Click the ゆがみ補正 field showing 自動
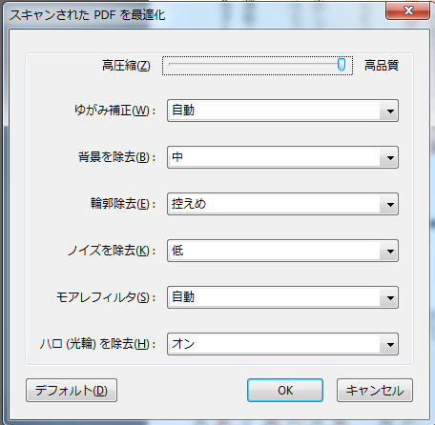Screen dimensions: 435x425 (x=282, y=111)
